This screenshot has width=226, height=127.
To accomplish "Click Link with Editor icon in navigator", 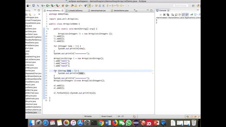I will tap(30, 14).
